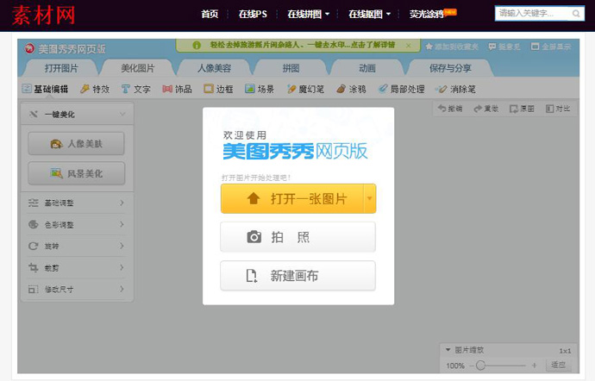Switch to the 拼图 collage tab

tap(291, 67)
